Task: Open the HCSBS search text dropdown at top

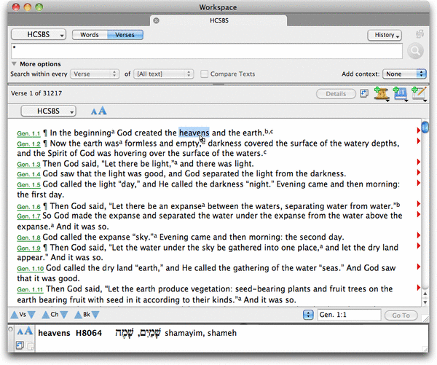Action: pos(39,34)
